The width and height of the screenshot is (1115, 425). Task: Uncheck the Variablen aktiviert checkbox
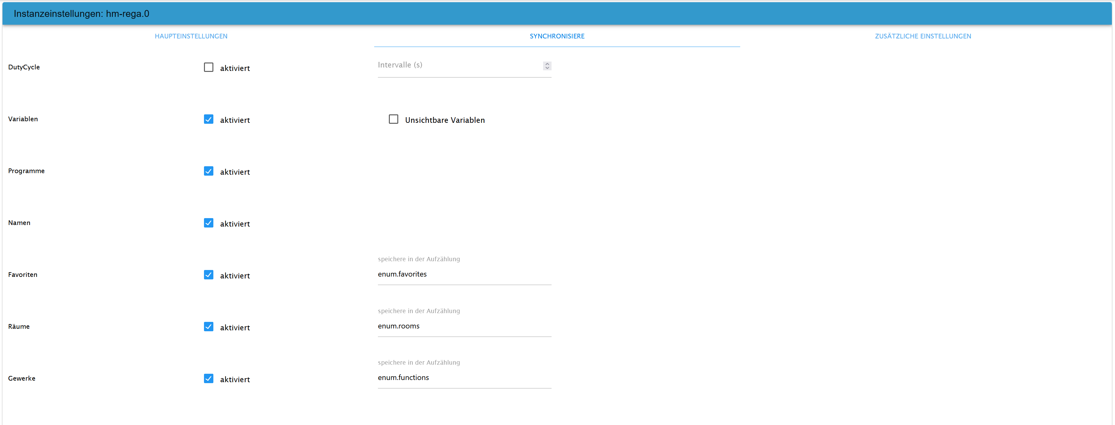(209, 119)
